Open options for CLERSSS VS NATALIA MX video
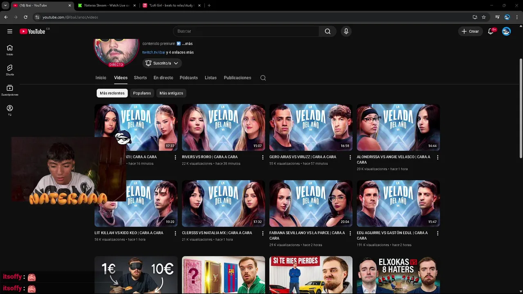The width and height of the screenshot is (523, 294). tap(263, 233)
